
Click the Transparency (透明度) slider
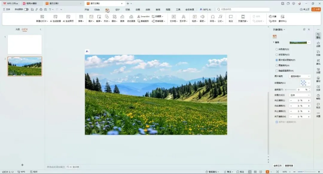(290, 90)
